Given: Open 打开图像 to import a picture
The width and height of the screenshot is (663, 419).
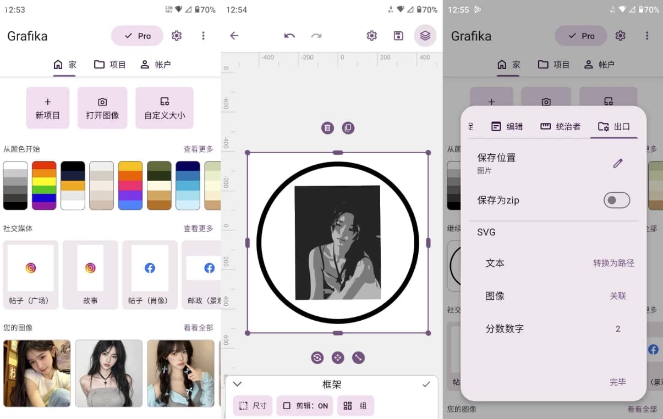Looking at the screenshot, I should [102, 108].
